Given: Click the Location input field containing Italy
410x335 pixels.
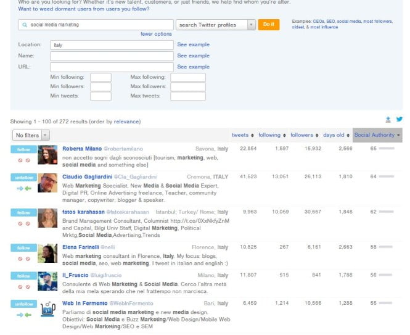Looking at the screenshot, I should [112, 45].
